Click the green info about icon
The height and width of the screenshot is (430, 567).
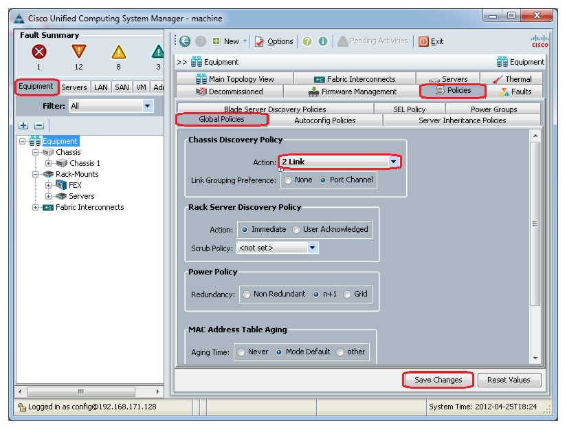tap(323, 41)
